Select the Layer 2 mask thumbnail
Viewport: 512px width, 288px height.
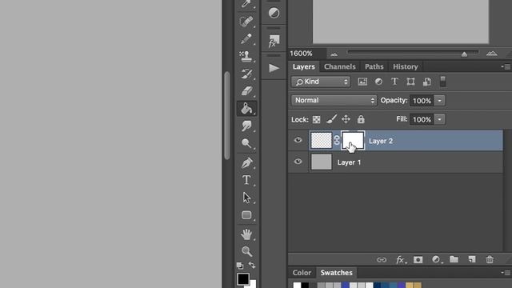(353, 141)
